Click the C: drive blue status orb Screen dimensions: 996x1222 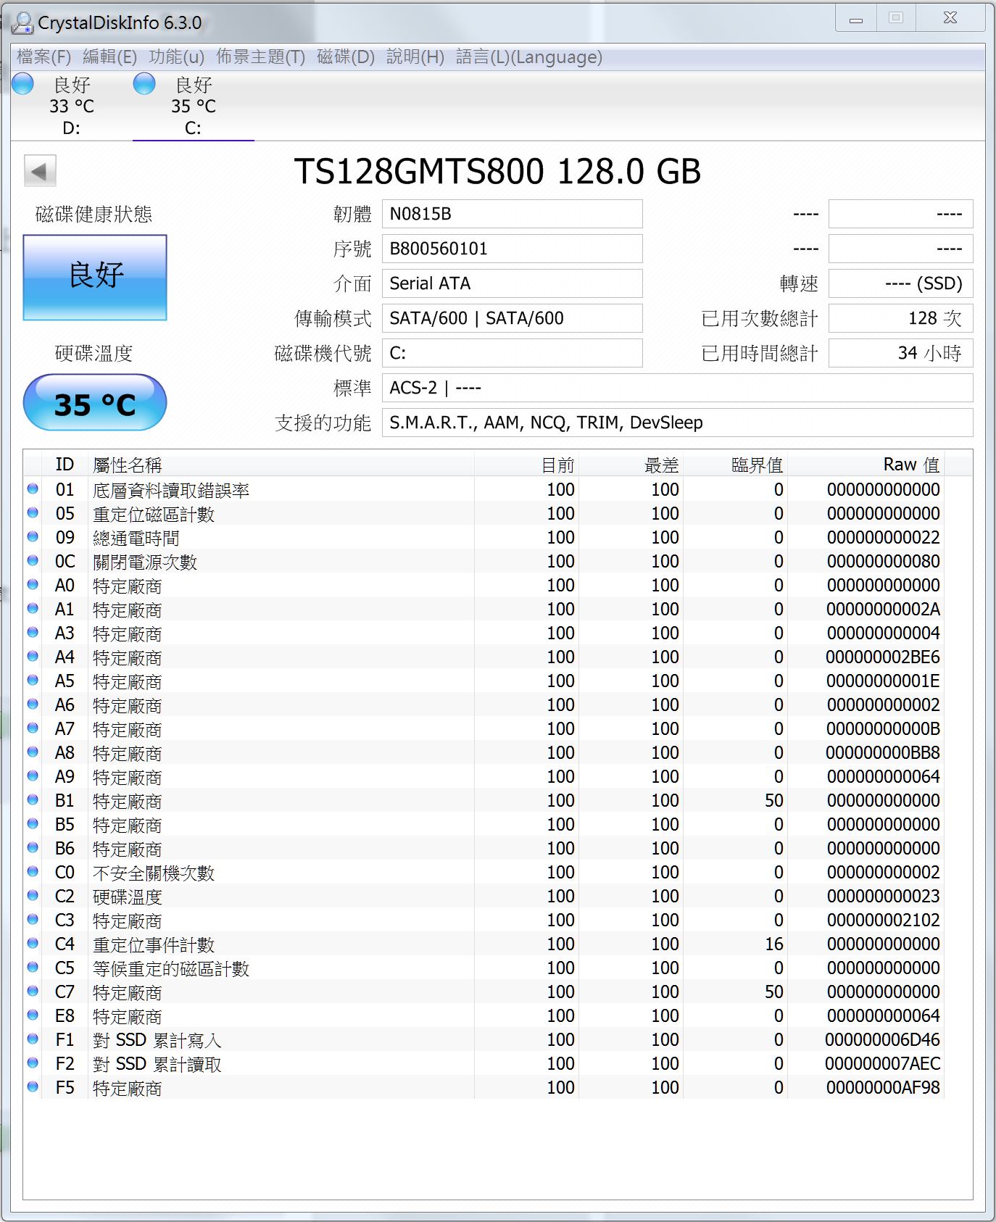coord(144,83)
